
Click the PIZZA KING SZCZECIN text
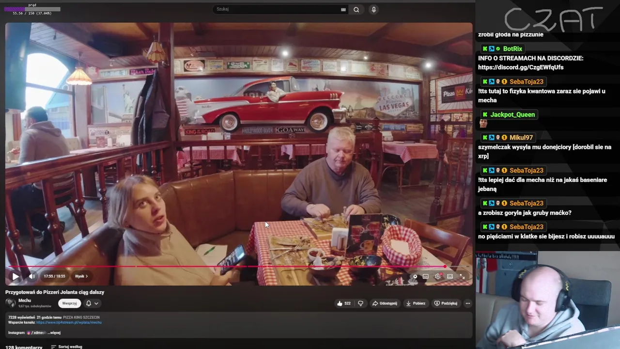[81, 317]
